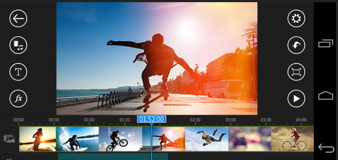Tap the back arrow circle icon

[18, 19]
